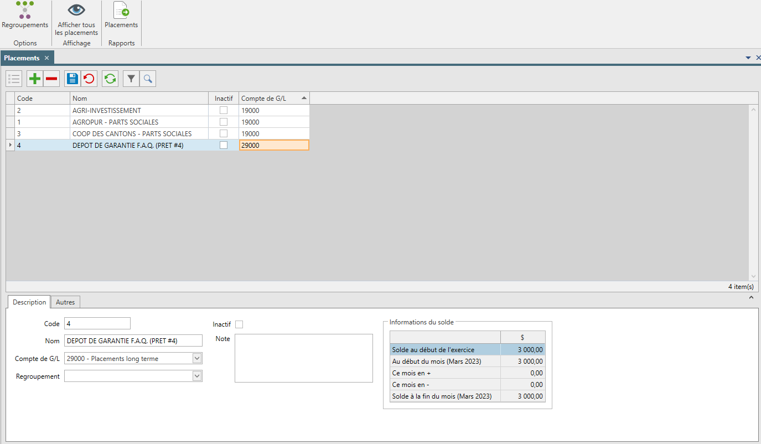Click the row selector of DEPOT DE GARANTIE
Screen dimensions: 761x444
[x=11, y=145]
